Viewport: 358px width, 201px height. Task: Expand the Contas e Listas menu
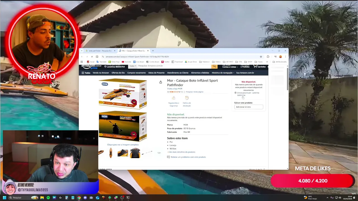[x=230, y=66]
